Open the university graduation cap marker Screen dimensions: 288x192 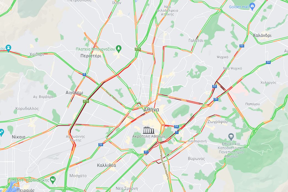click(x=231, y=137)
